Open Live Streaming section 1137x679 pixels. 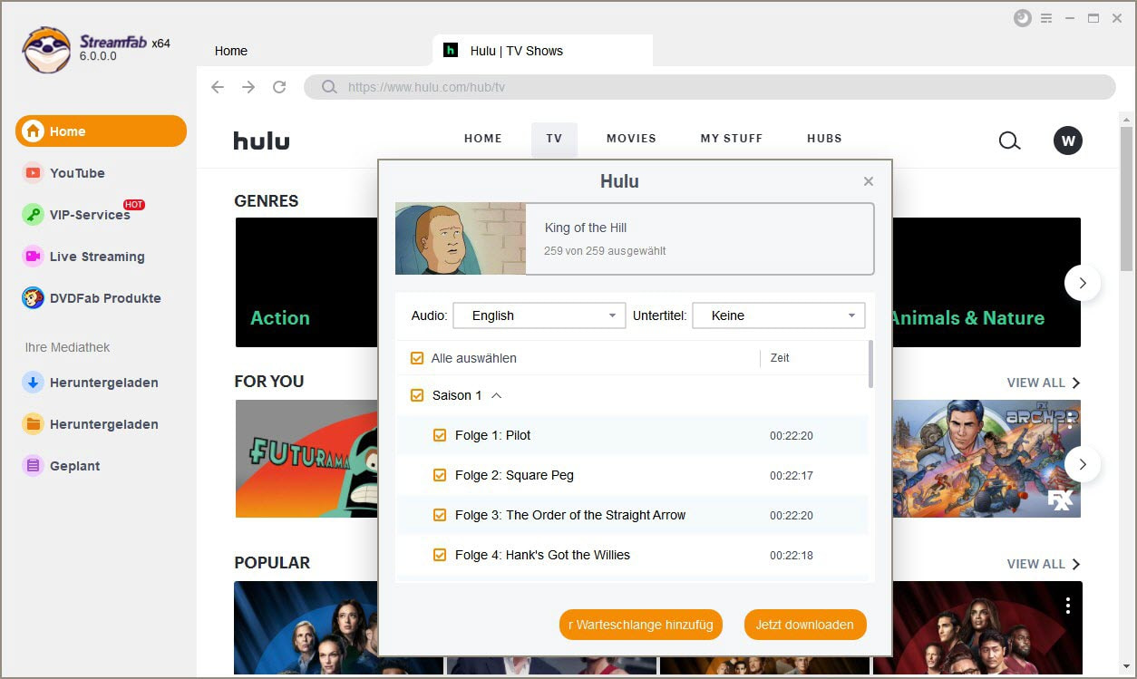(x=83, y=257)
